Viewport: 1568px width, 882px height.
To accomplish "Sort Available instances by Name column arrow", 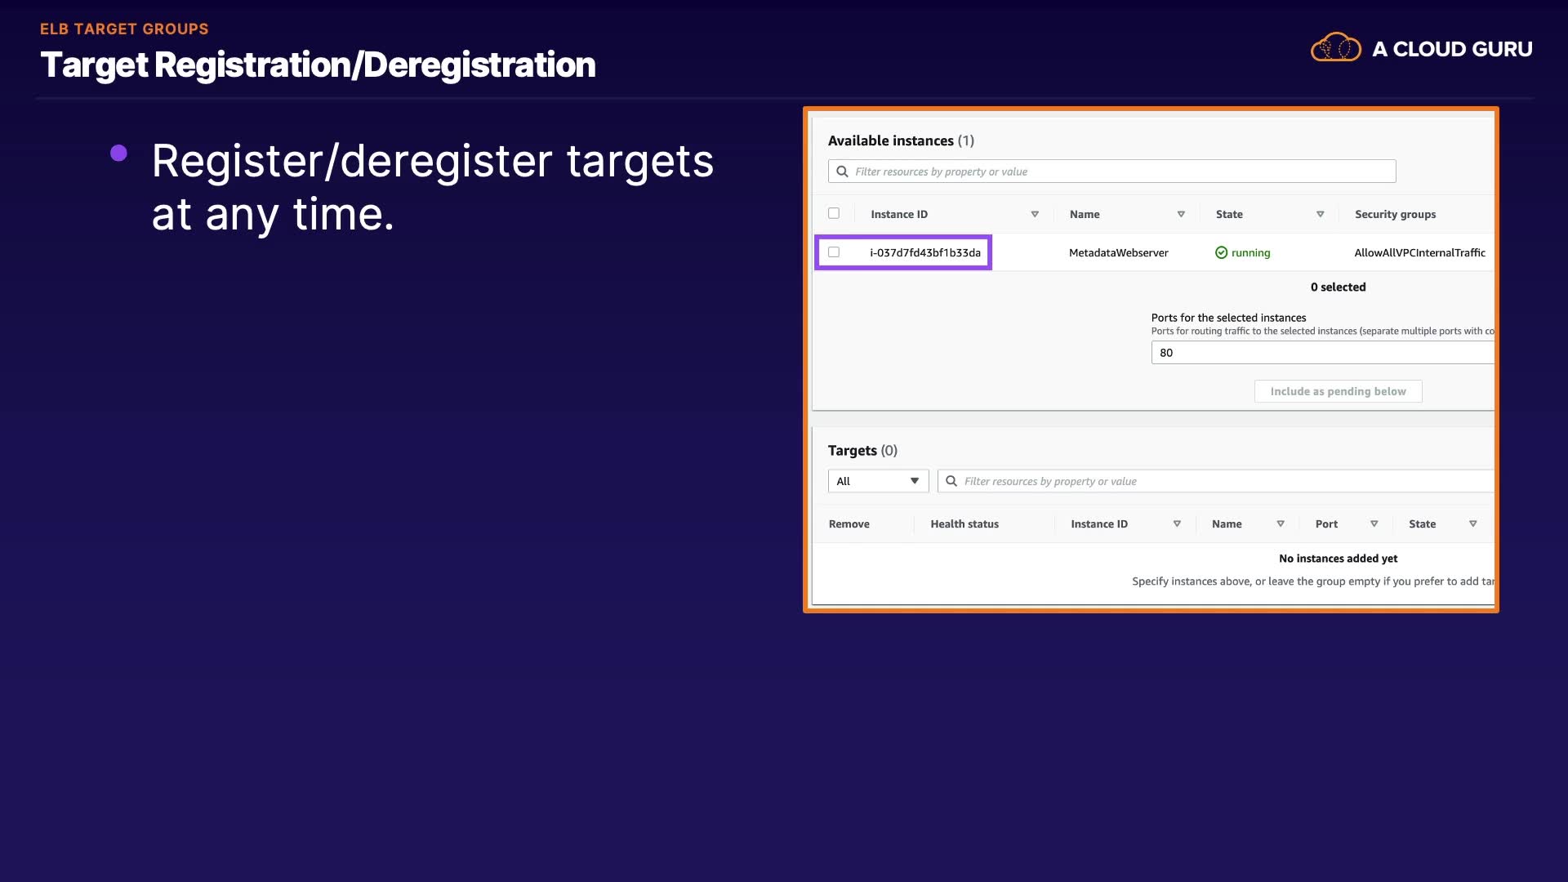I will click(x=1180, y=214).
